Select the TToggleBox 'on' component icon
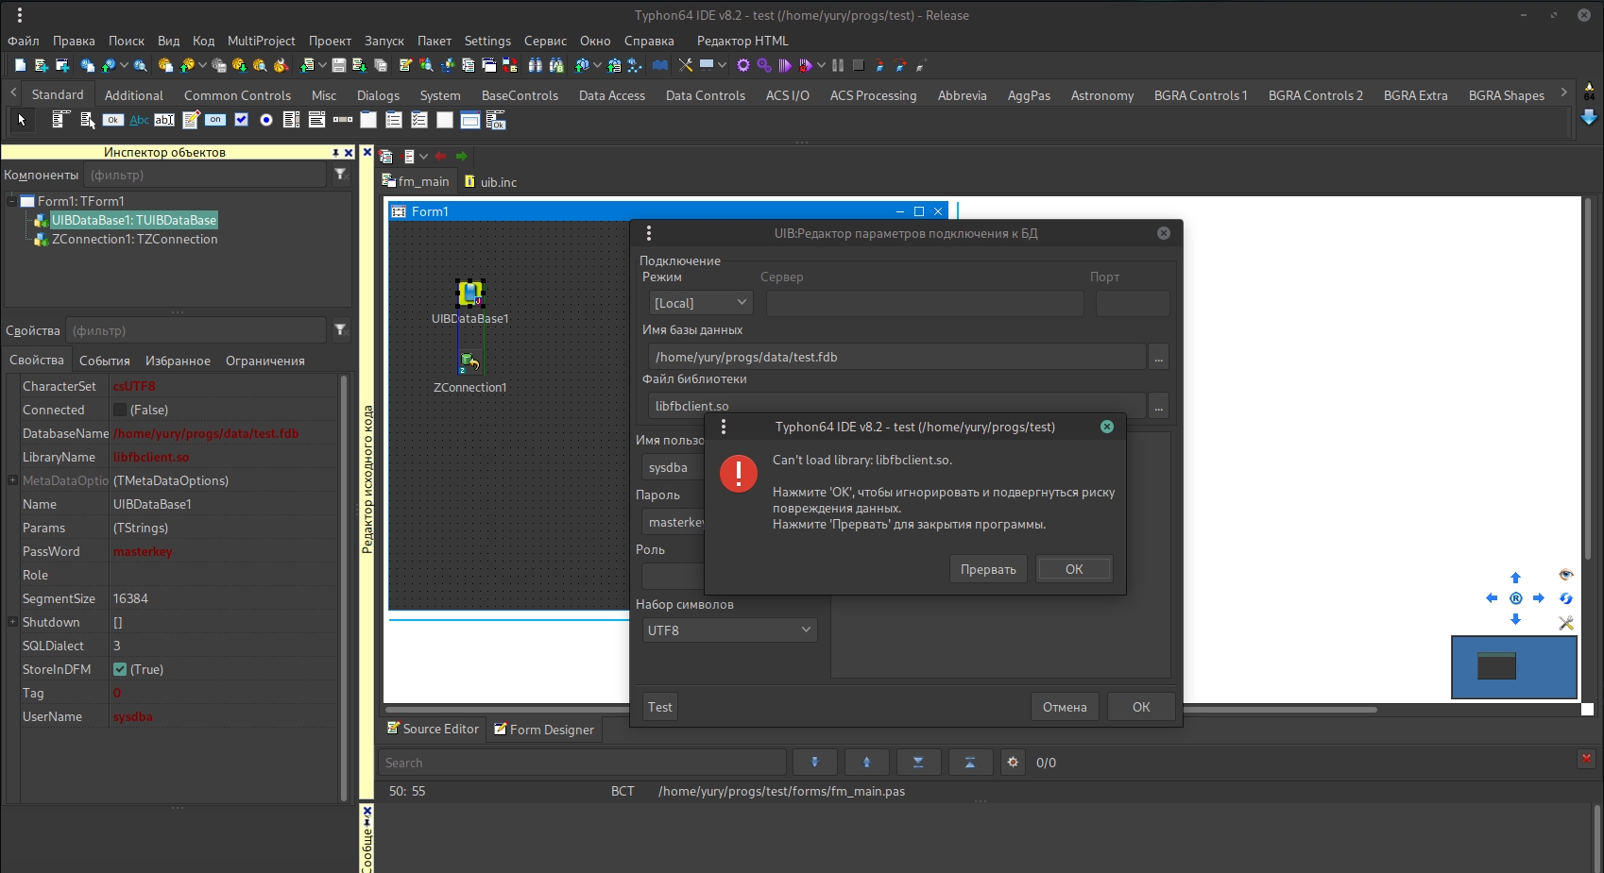Image resolution: width=1604 pixels, height=873 pixels. (x=215, y=119)
